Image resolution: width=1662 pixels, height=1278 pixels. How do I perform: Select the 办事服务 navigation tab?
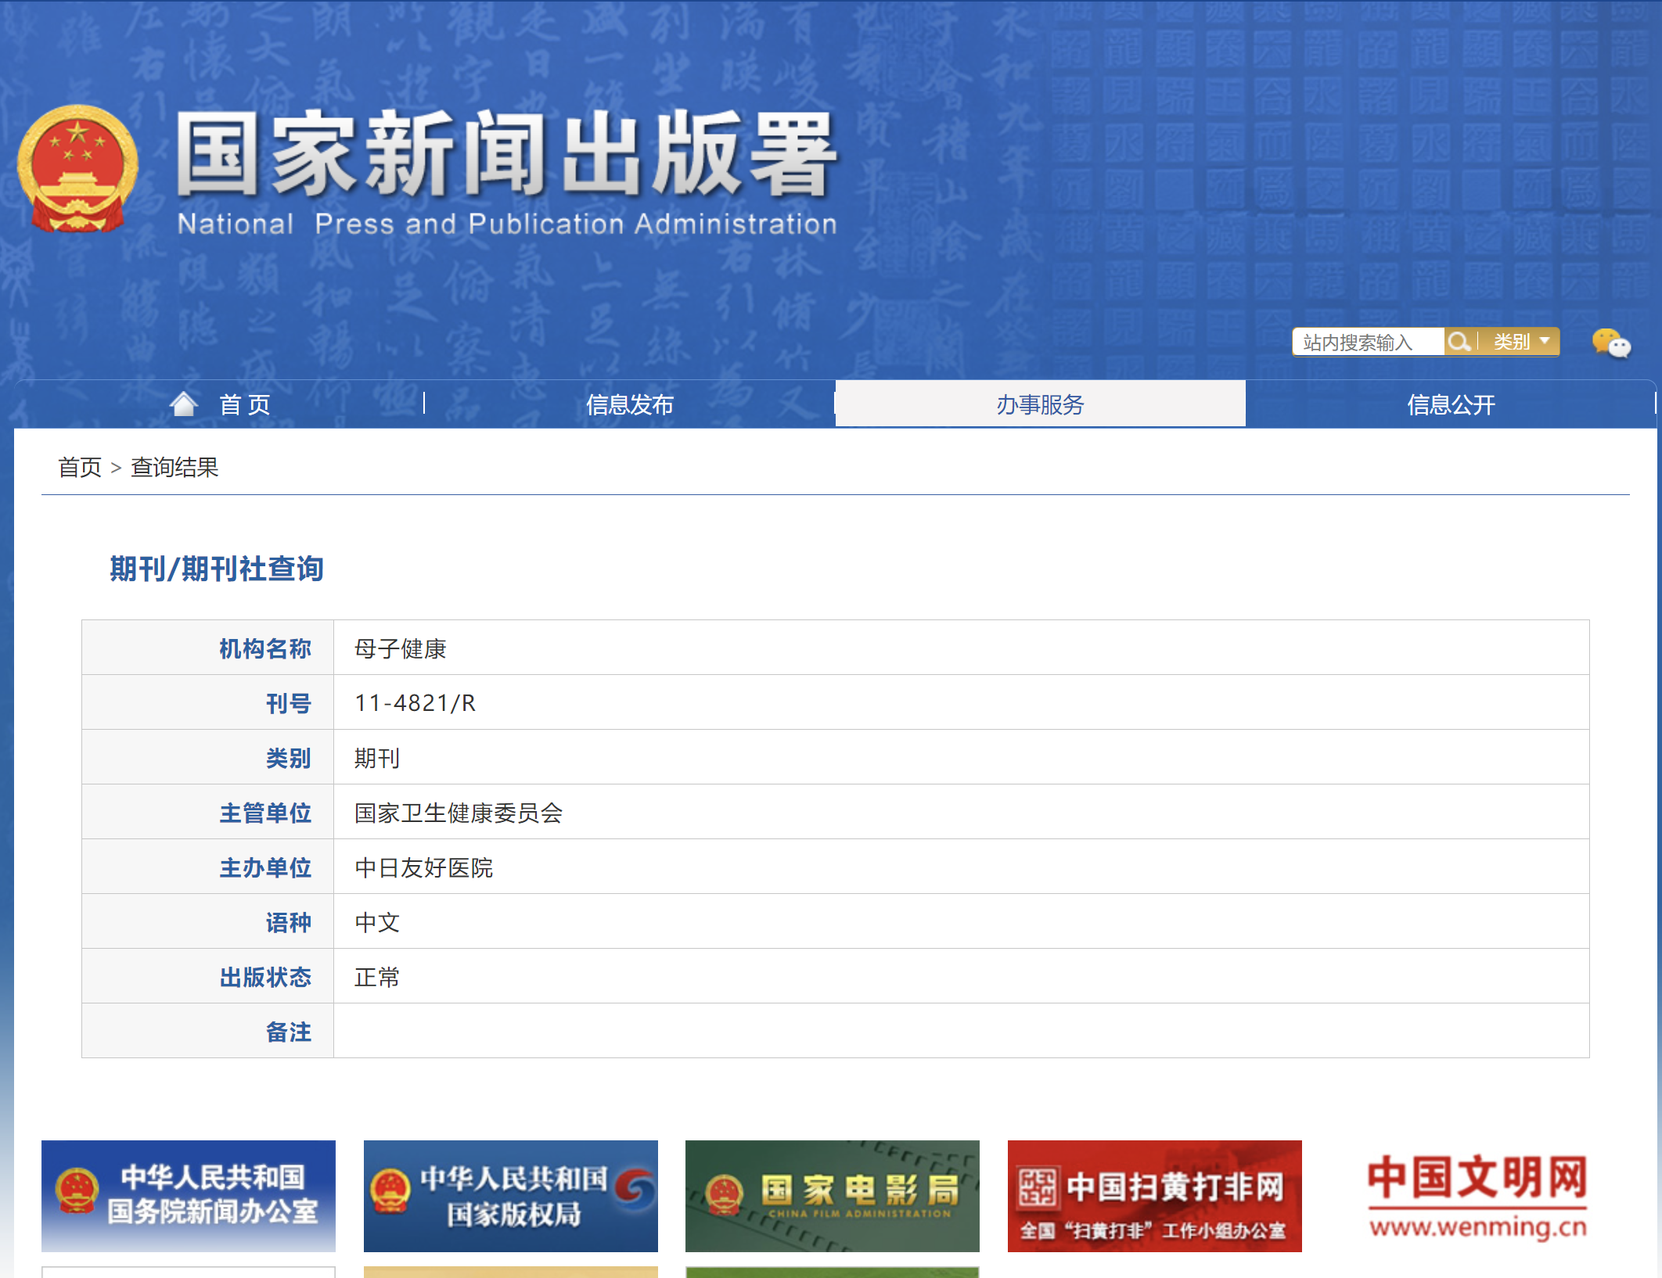[1040, 404]
